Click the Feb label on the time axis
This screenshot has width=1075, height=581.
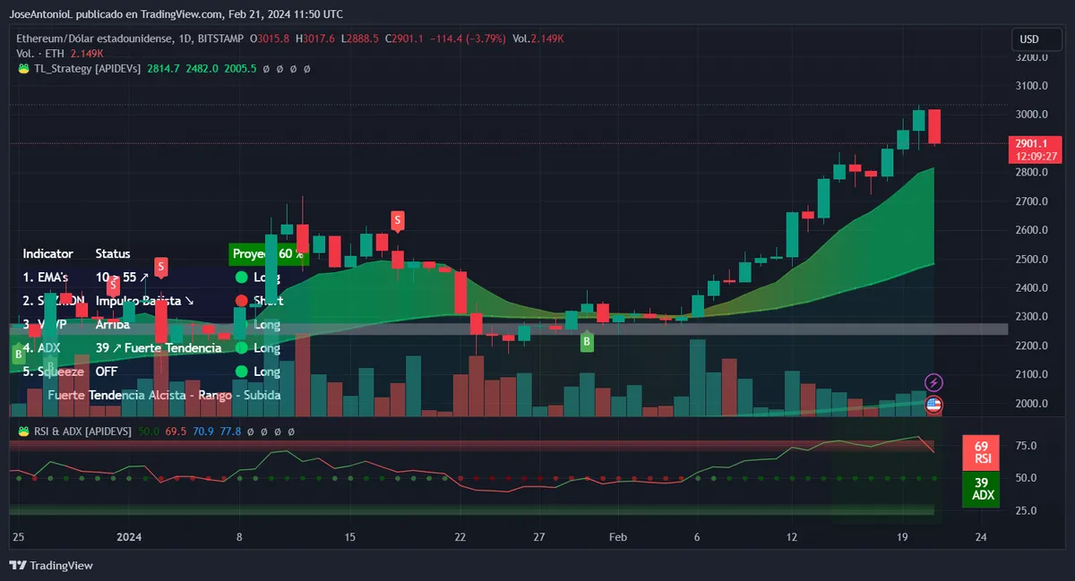pyautogui.click(x=617, y=537)
